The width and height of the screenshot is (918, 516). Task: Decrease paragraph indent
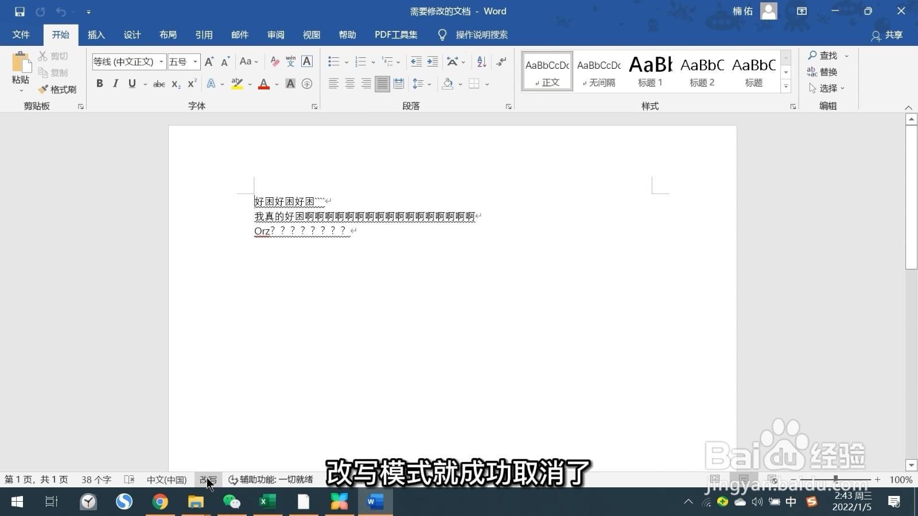(417, 61)
